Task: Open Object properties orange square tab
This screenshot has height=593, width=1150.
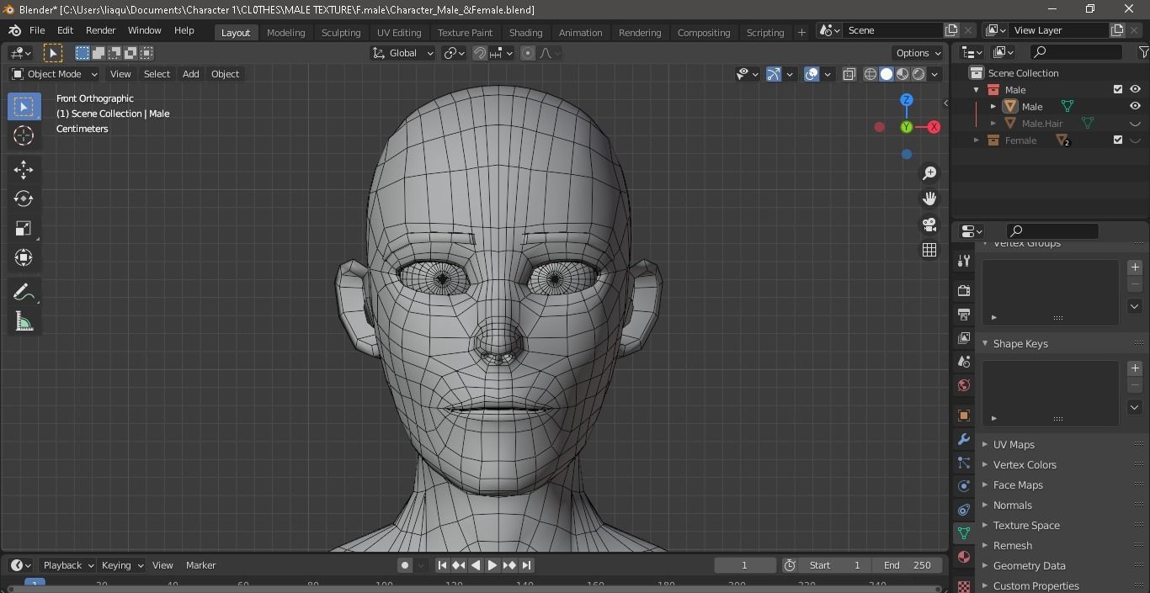Action: click(964, 416)
